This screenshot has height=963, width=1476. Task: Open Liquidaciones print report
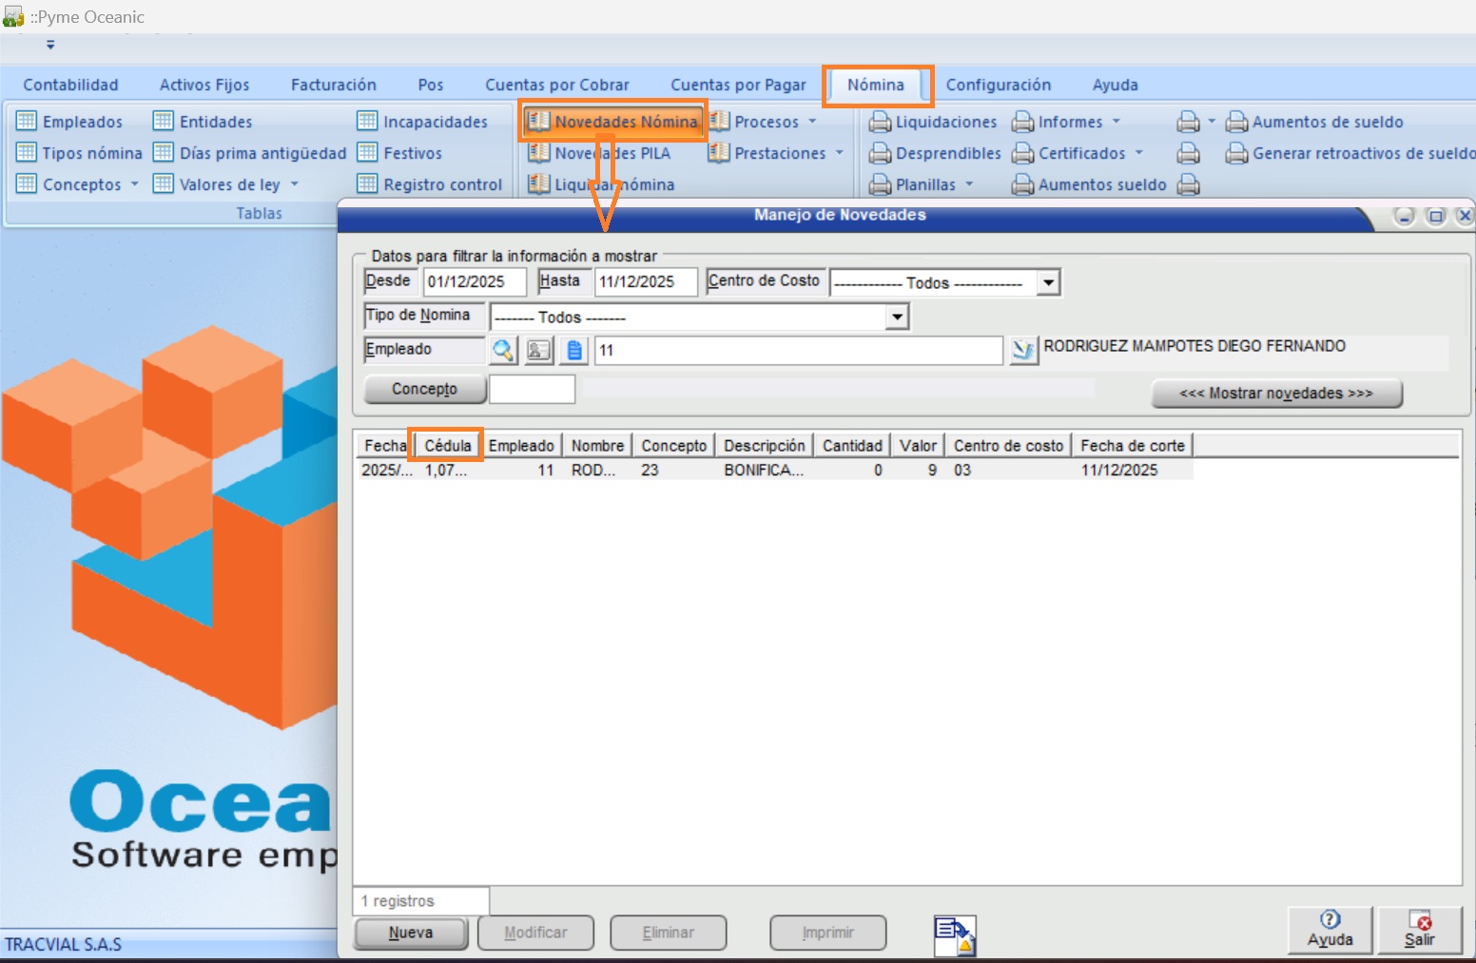point(934,122)
